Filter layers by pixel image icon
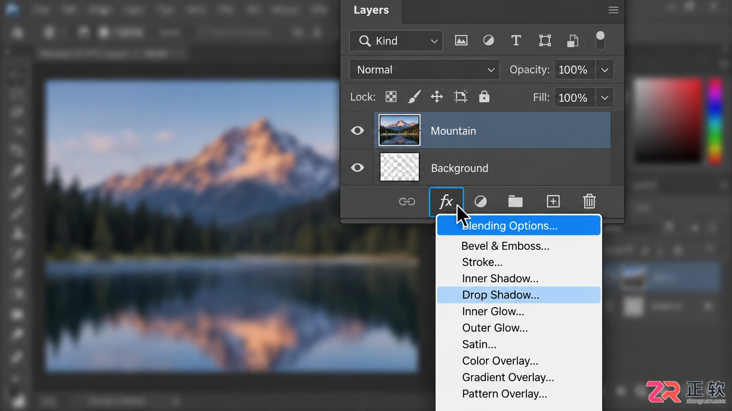Image resolution: width=732 pixels, height=411 pixels. [x=461, y=41]
